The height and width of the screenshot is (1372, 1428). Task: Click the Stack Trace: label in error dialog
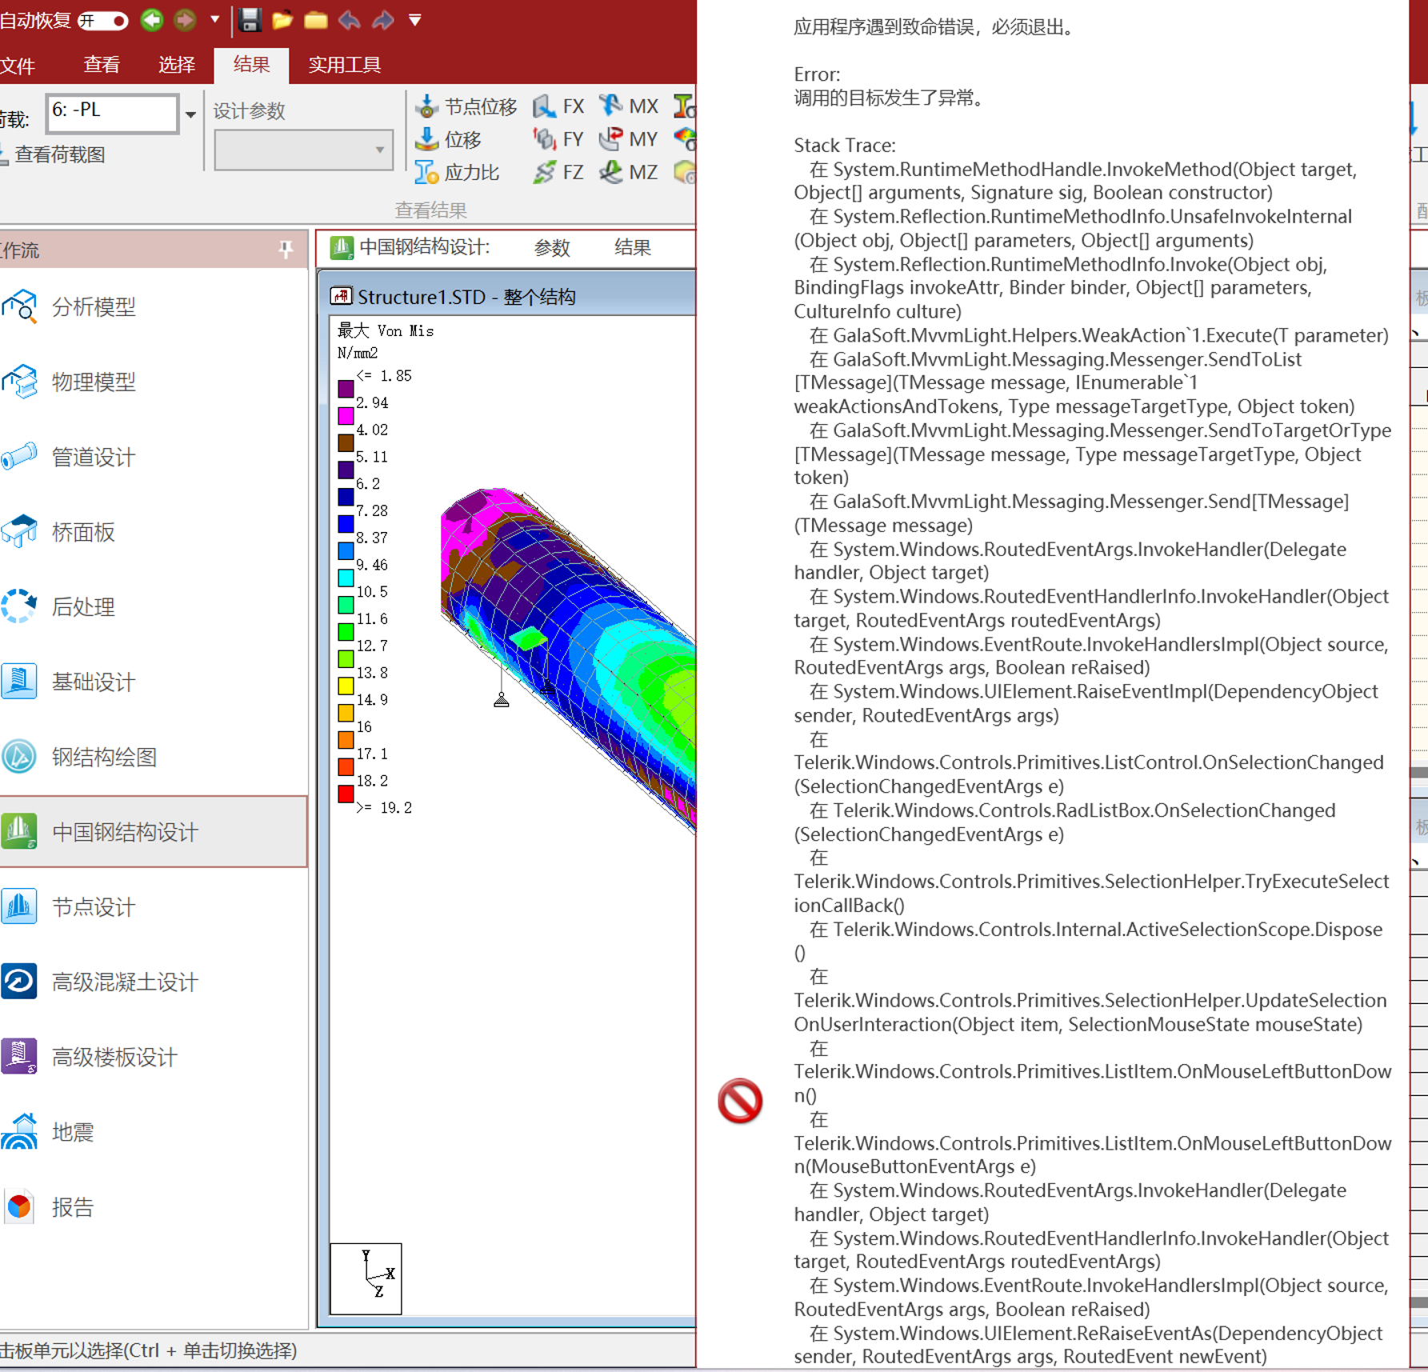(x=845, y=146)
